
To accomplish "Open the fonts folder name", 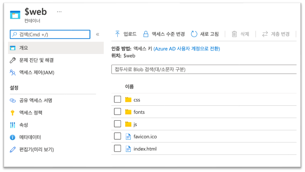I will pos(139,112).
